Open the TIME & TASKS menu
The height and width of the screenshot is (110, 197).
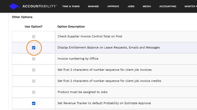pos(71,6)
